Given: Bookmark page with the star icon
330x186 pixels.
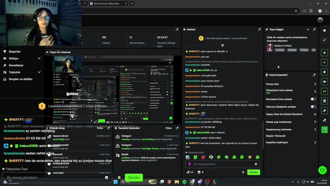Looking at the screenshot, I should click(x=296, y=11).
